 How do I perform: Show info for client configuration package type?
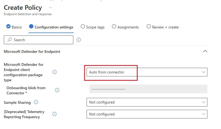(x=54, y=72)
